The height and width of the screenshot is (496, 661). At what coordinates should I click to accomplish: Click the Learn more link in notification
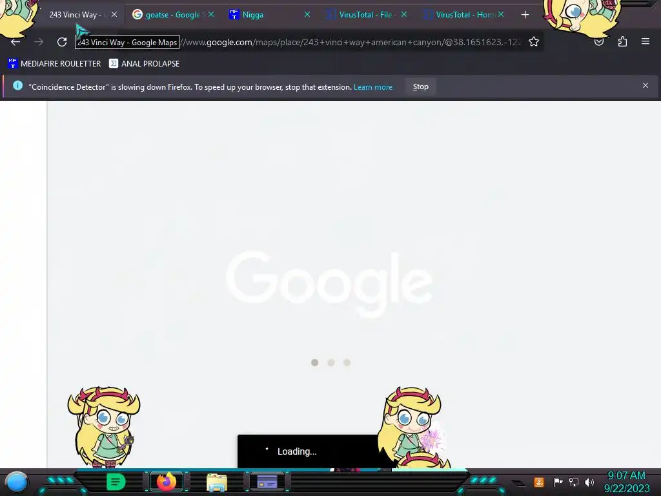point(372,87)
